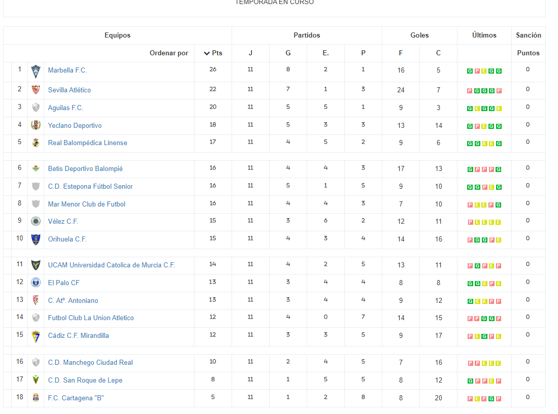Open C. Atº. Antoniano team link
Viewport: 558px width, 414px height.
coord(73,300)
